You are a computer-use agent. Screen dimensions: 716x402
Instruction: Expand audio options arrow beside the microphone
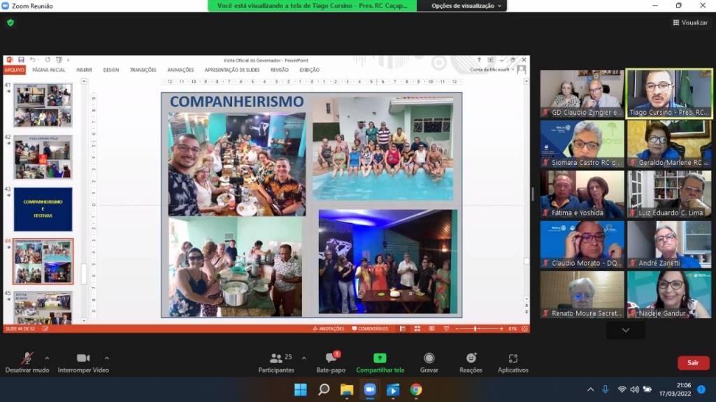47,358
